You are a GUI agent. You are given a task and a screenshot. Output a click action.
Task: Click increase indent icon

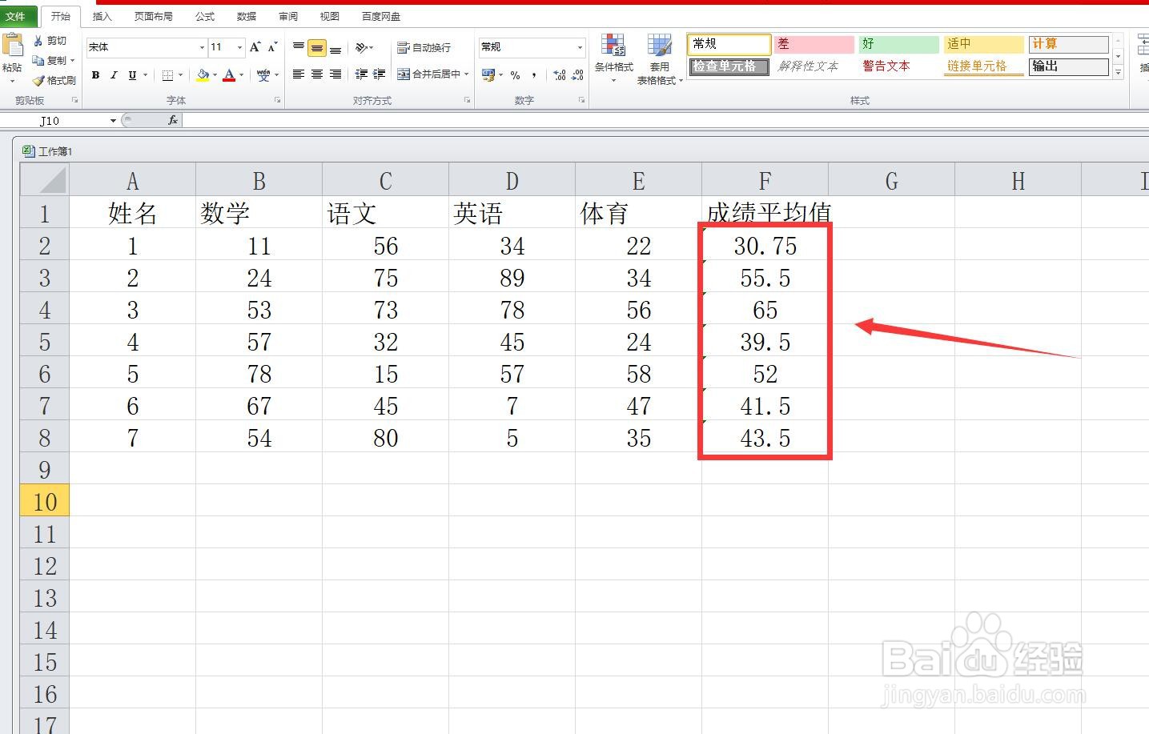tap(380, 74)
